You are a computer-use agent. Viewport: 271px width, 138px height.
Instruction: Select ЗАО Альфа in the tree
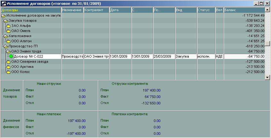21,26
